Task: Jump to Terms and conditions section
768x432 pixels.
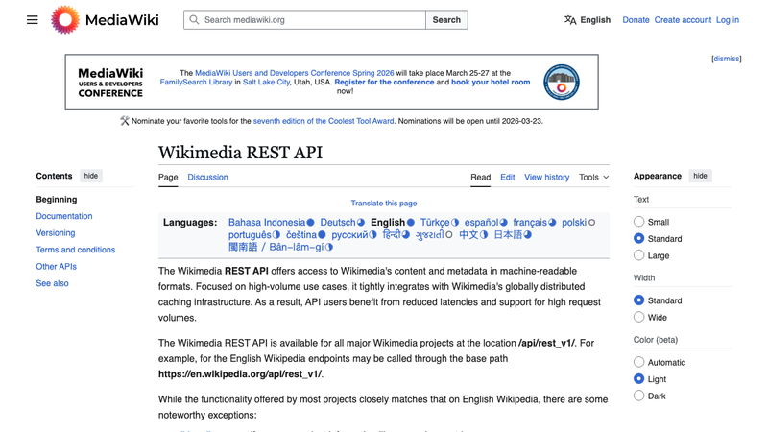Action: tap(76, 250)
